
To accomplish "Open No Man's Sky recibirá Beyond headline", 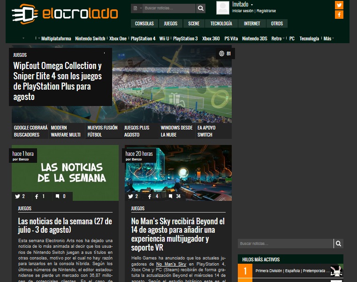I will (178, 234).
